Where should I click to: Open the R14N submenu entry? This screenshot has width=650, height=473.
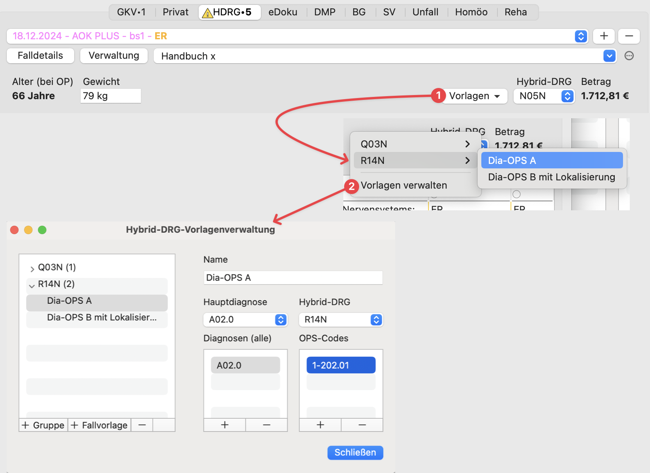[x=415, y=161]
